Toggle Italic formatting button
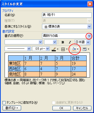This screenshot has height=113, width=94. 70,42
